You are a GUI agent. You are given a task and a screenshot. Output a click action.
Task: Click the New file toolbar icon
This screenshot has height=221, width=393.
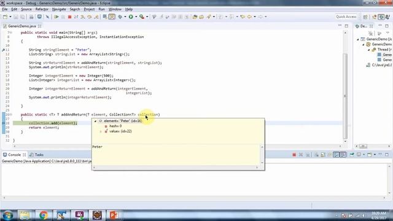click(x=5, y=17)
